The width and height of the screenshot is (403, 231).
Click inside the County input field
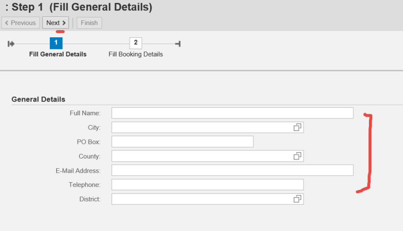tap(201, 156)
